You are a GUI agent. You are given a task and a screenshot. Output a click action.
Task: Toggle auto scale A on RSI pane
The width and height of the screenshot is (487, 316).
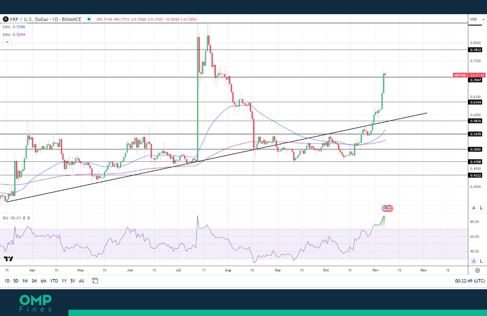pos(474,261)
